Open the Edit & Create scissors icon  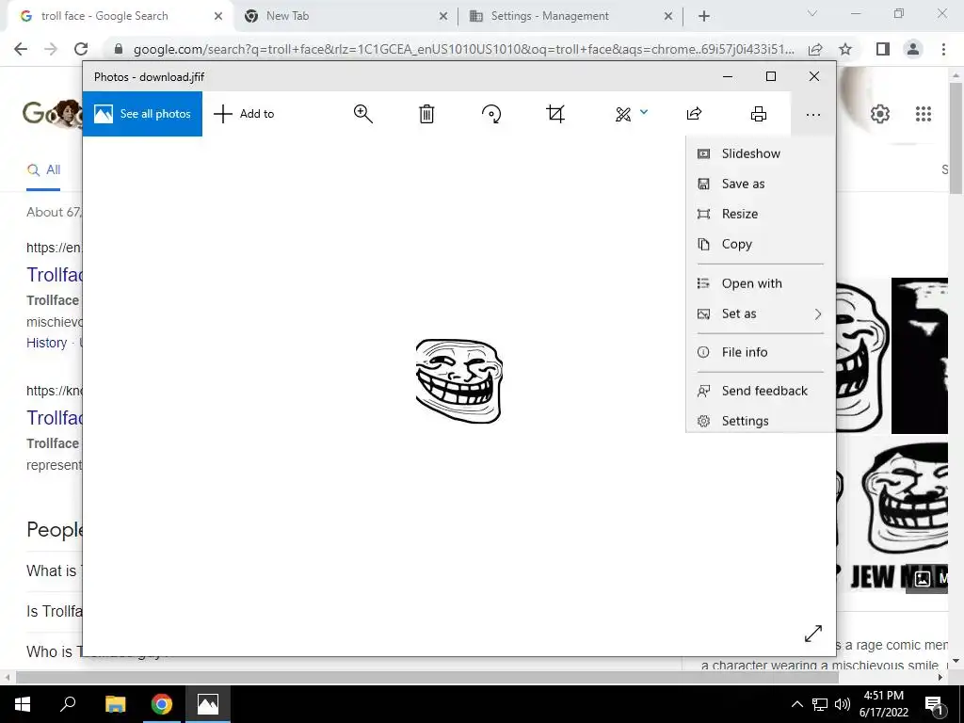(623, 114)
